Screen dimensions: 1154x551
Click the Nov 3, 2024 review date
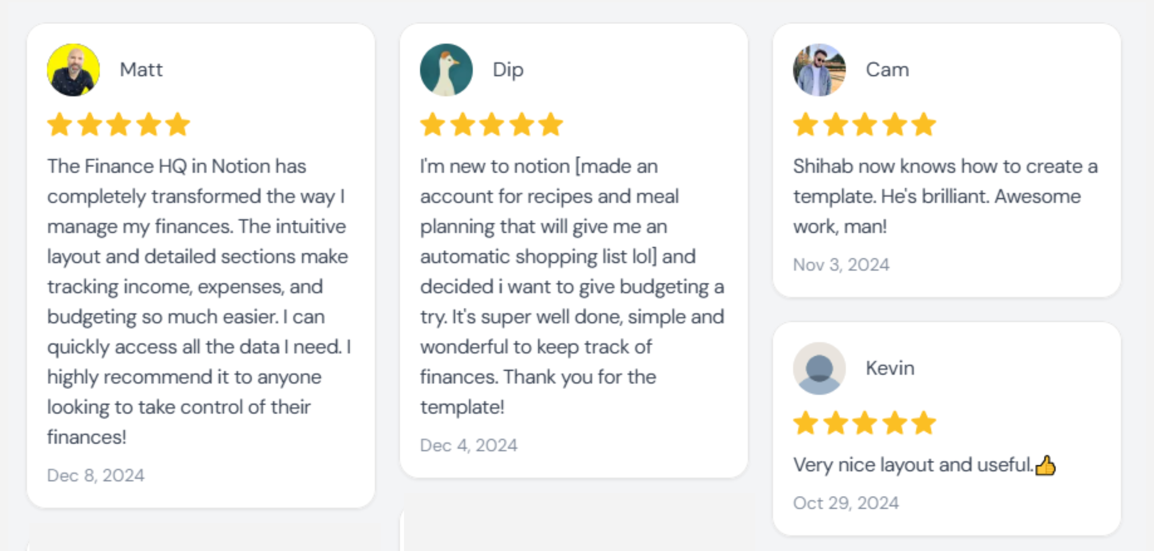(841, 265)
